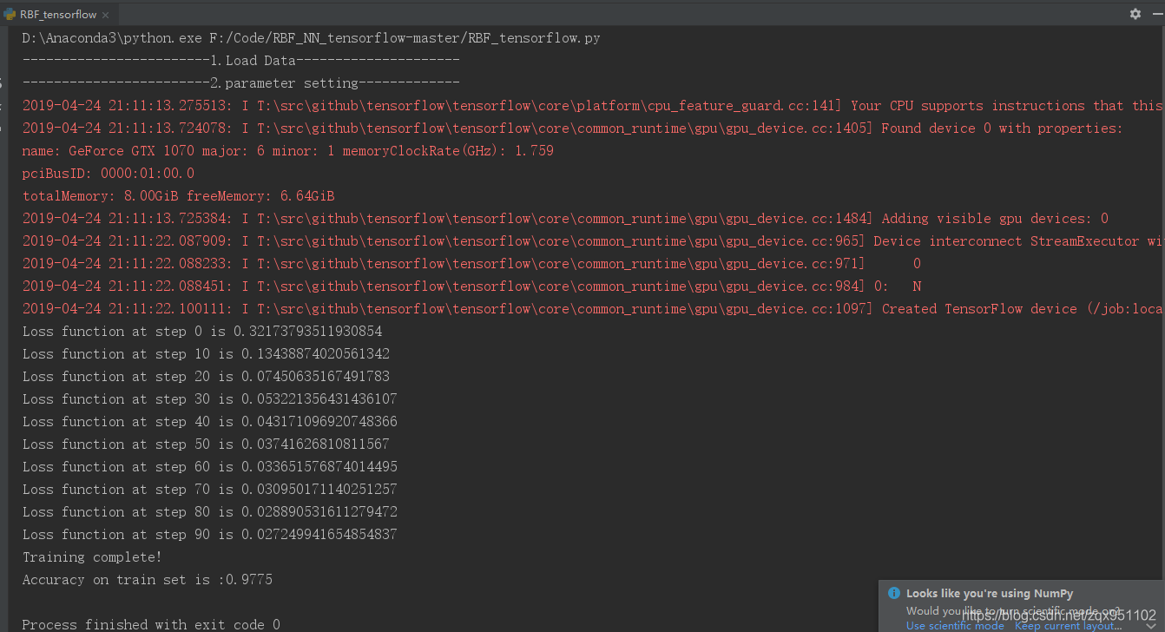1165x632 pixels.
Task: Click 'Use scientific mode' link
Action: [955, 626]
